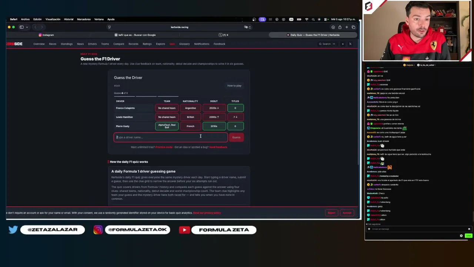
Task: Click the Twitter bird icon in the overlay
Action: (13, 230)
